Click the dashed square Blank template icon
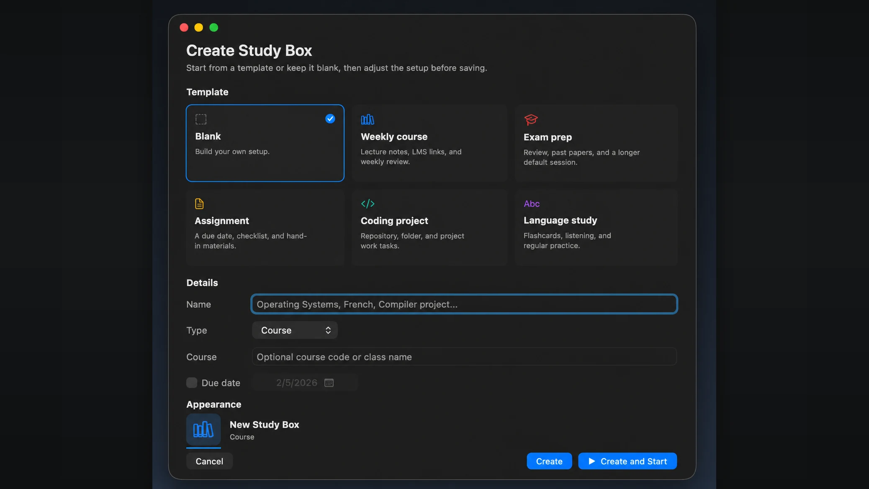This screenshot has height=489, width=869. pos(201,119)
